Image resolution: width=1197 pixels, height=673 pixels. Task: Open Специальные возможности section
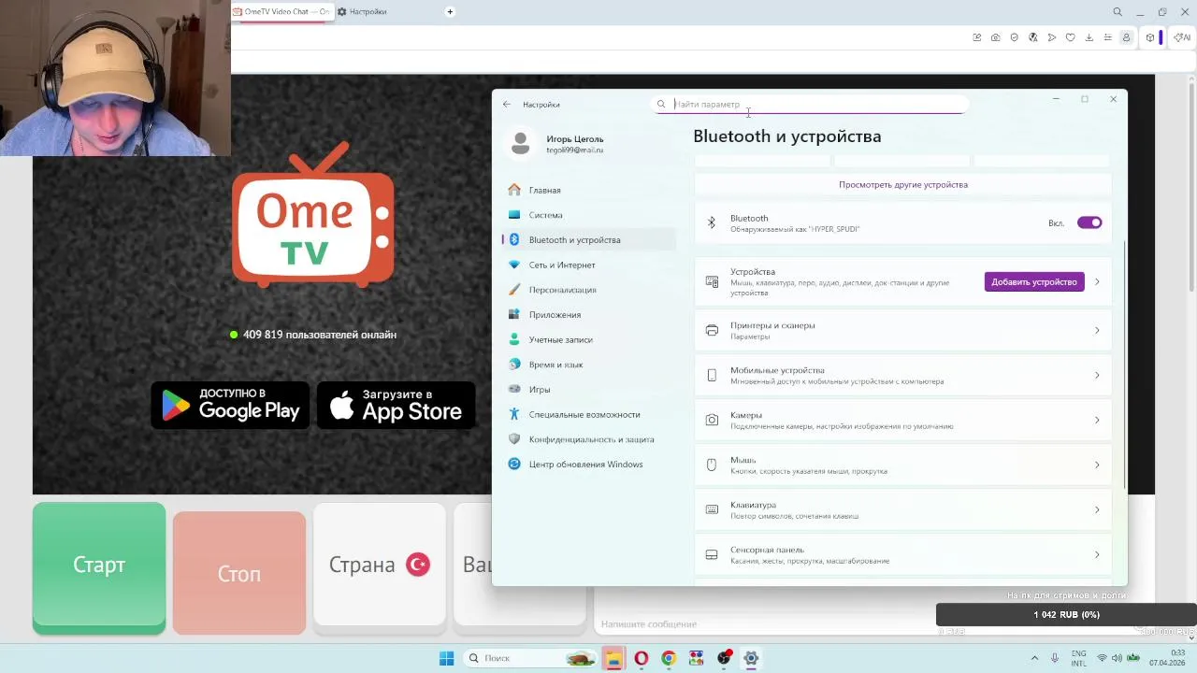pos(588,414)
